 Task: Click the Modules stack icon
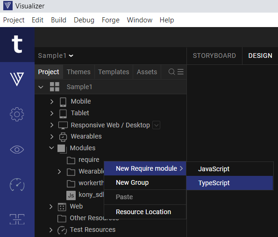click(62, 149)
